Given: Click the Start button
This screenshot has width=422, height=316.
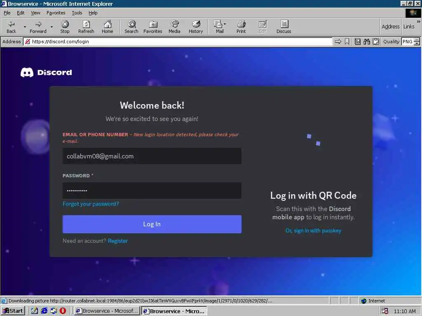Looking at the screenshot, I should (x=13, y=311).
